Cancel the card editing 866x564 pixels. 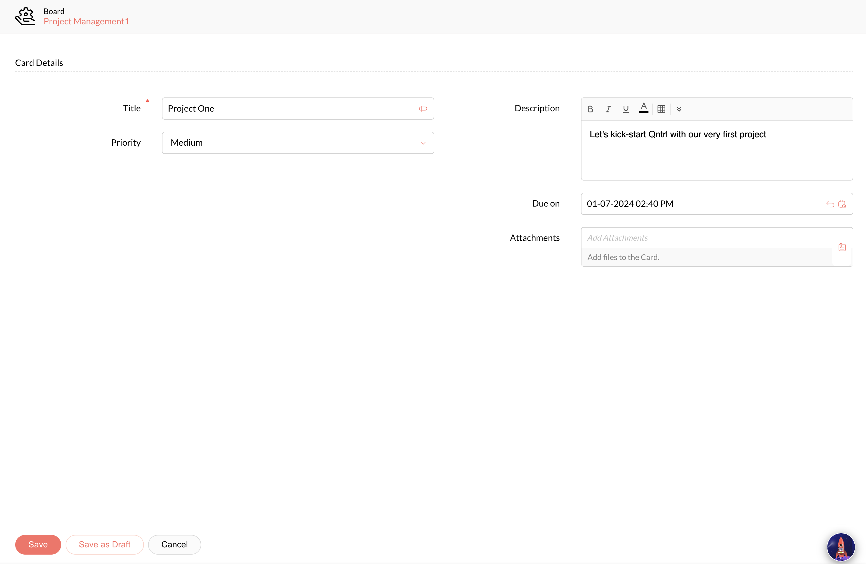174,544
